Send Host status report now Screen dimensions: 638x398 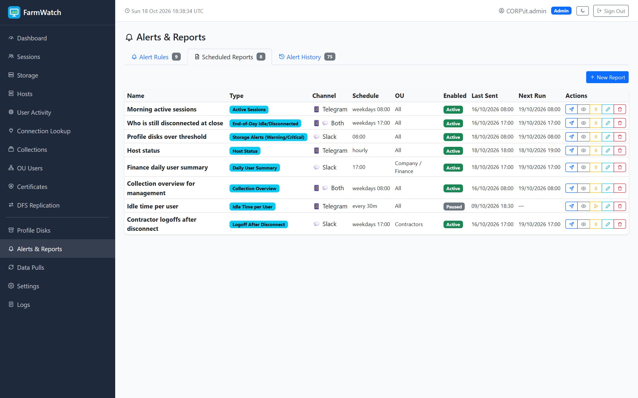coord(571,150)
